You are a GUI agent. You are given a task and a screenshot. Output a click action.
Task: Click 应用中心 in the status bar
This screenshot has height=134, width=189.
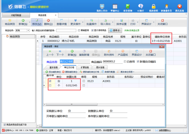click(x=18, y=130)
